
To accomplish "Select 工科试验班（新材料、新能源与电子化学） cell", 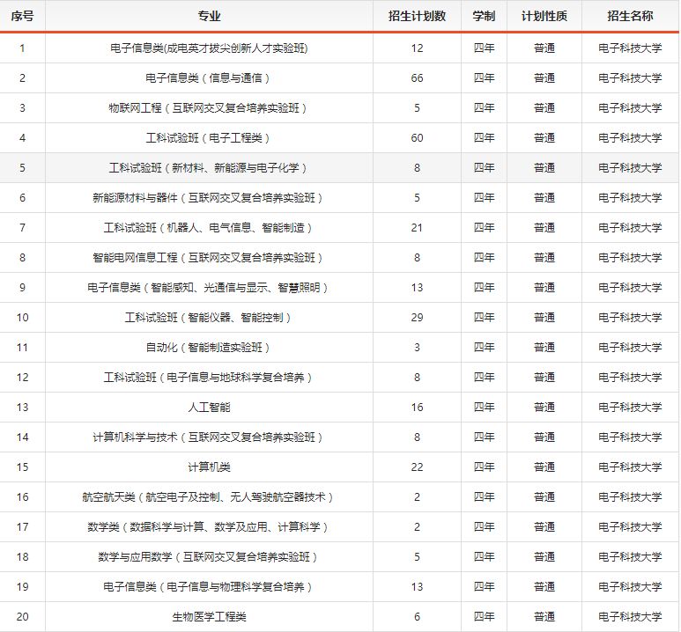I will pyautogui.click(x=209, y=168).
